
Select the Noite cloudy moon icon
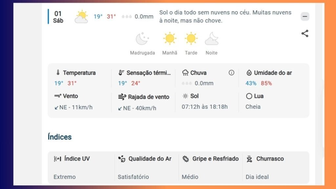pos(212,39)
